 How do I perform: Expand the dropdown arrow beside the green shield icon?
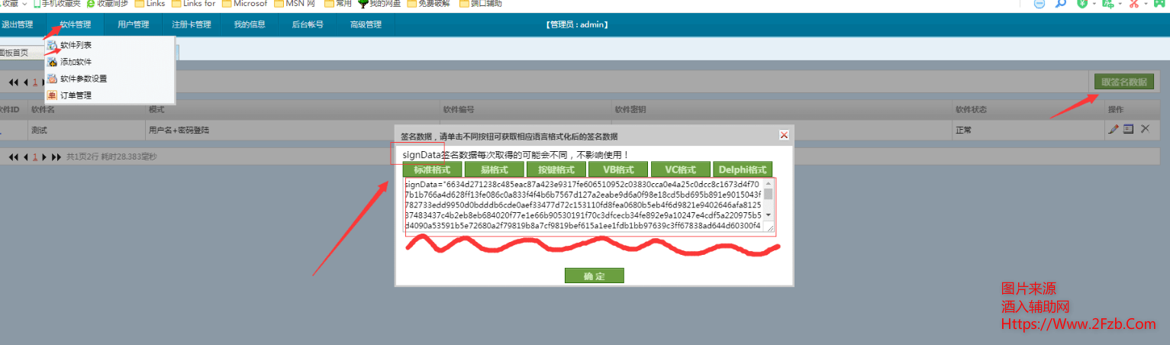pos(1094,4)
